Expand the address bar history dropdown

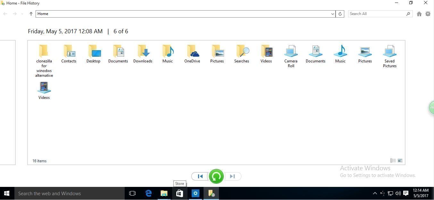(x=332, y=14)
